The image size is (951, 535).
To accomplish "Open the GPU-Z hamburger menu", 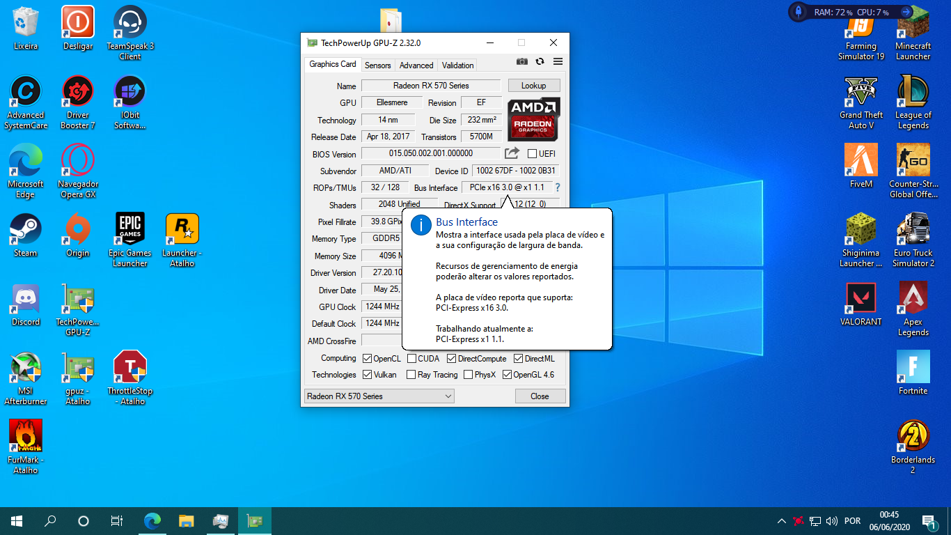I will pos(558,62).
